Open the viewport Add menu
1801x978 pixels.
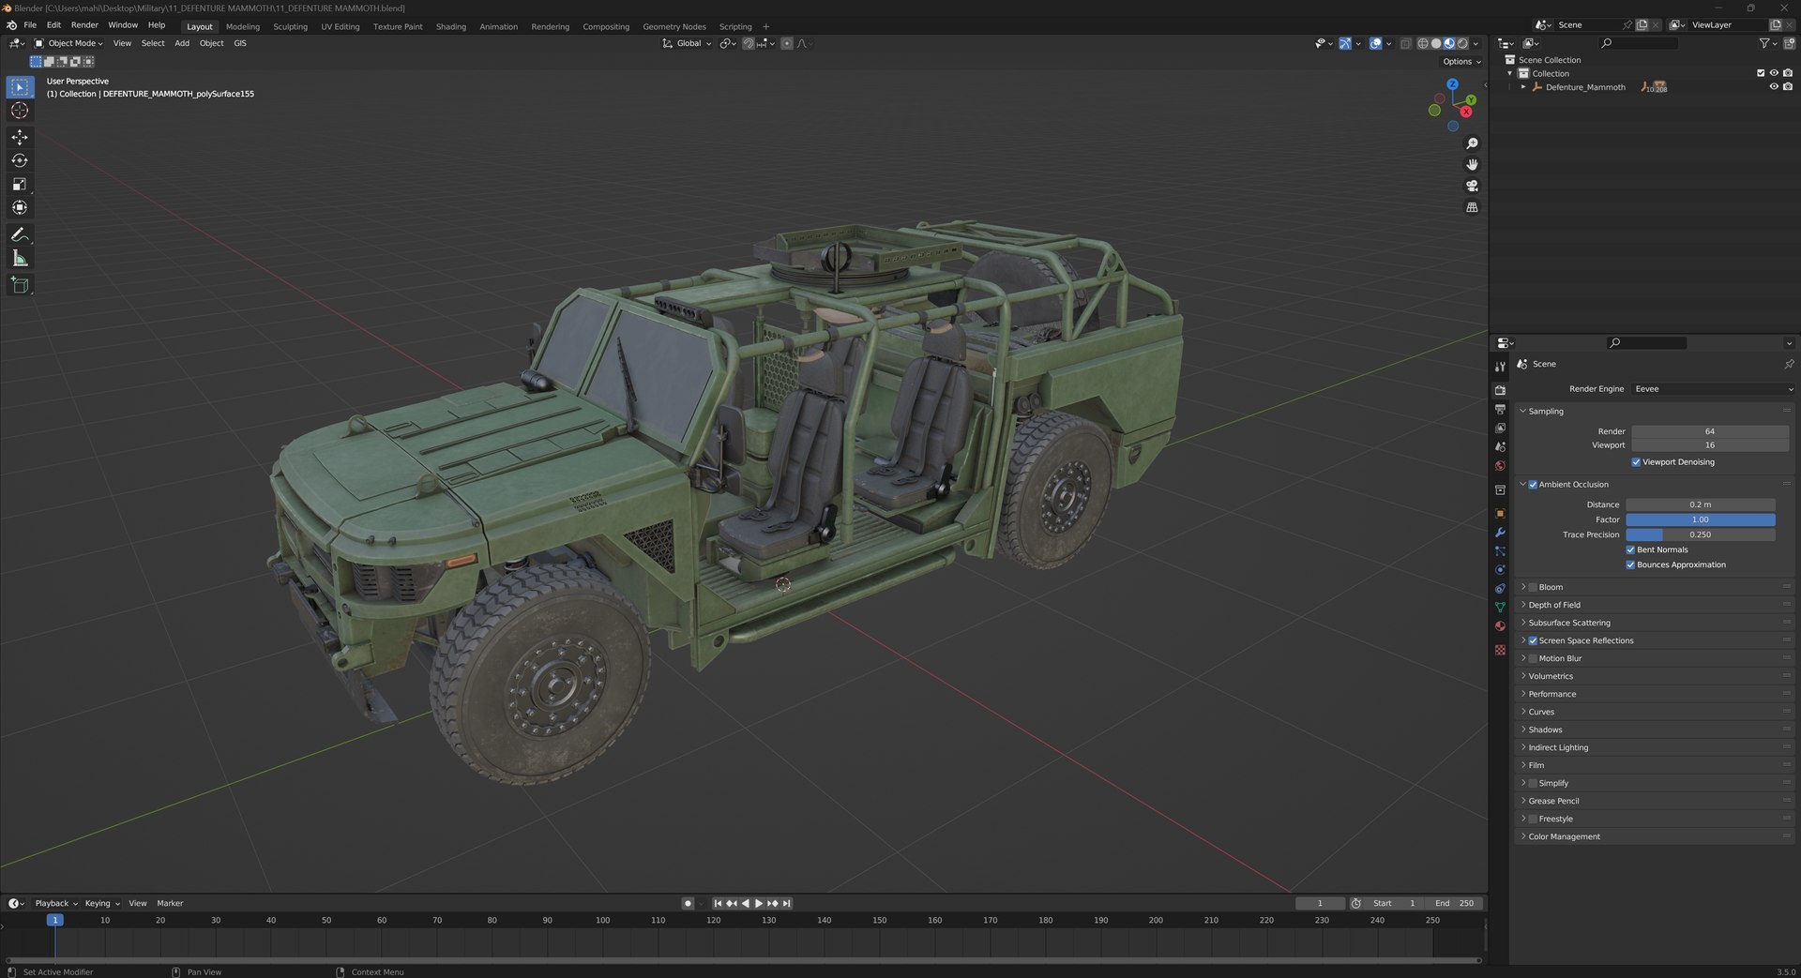click(182, 43)
